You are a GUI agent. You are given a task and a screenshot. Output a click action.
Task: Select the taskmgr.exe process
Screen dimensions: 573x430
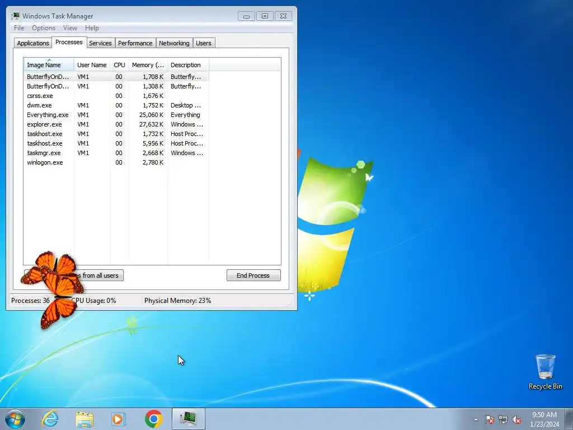tap(116, 153)
